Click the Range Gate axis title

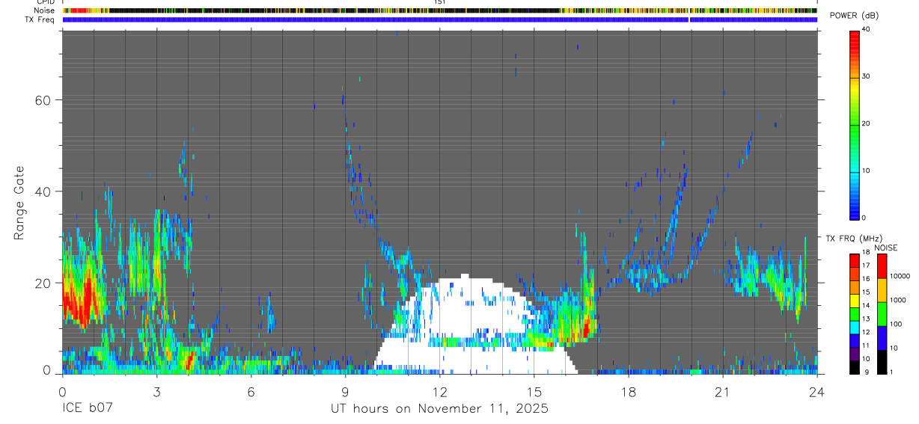19,203
